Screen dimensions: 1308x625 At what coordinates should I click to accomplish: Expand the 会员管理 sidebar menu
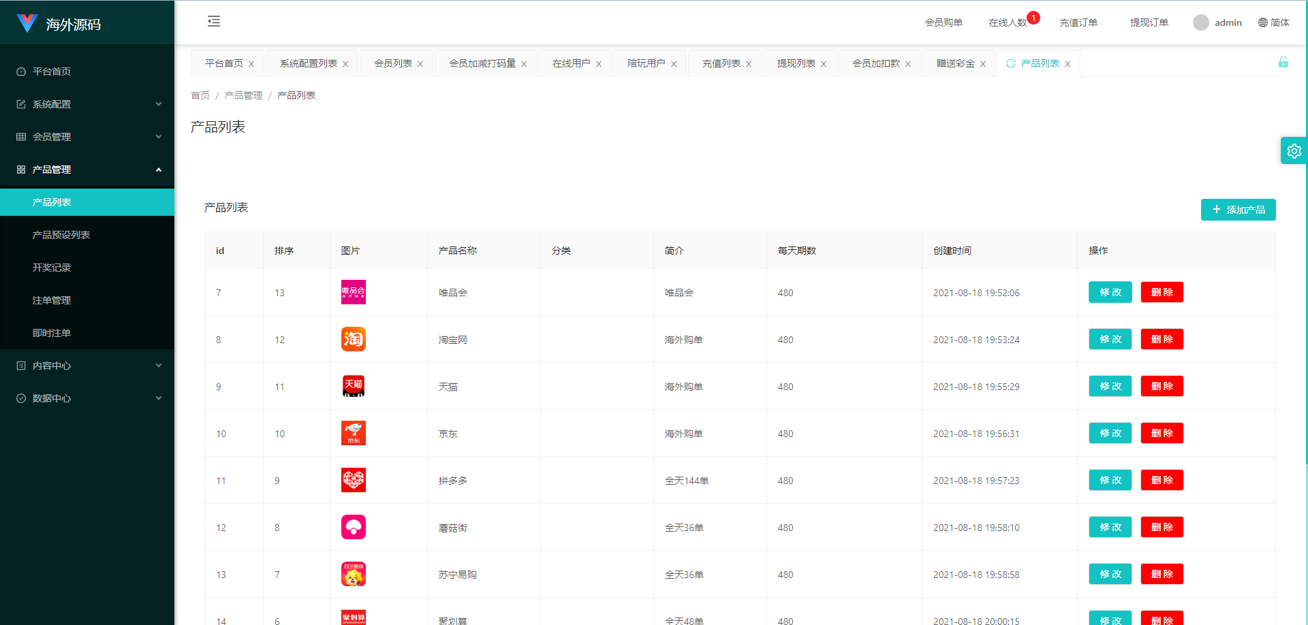(x=87, y=137)
